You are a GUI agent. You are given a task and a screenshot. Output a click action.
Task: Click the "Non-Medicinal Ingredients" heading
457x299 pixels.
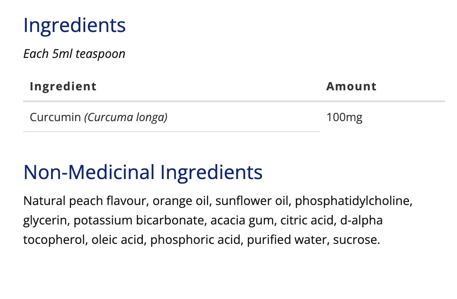pyautogui.click(x=143, y=172)
